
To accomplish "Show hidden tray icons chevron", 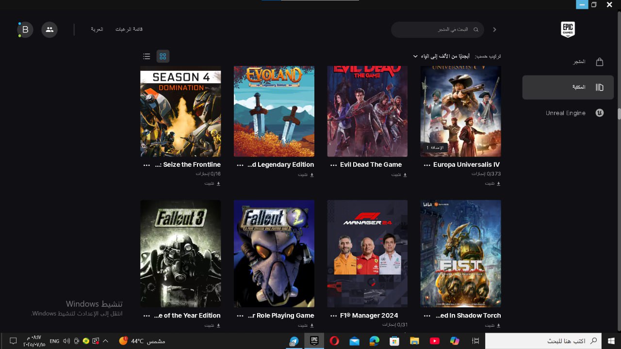I will click(106, 341).
